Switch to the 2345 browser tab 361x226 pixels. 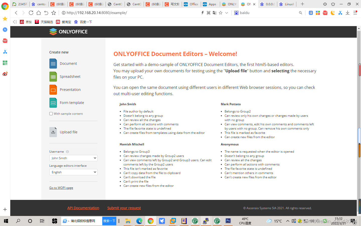(x=20, y=4)
